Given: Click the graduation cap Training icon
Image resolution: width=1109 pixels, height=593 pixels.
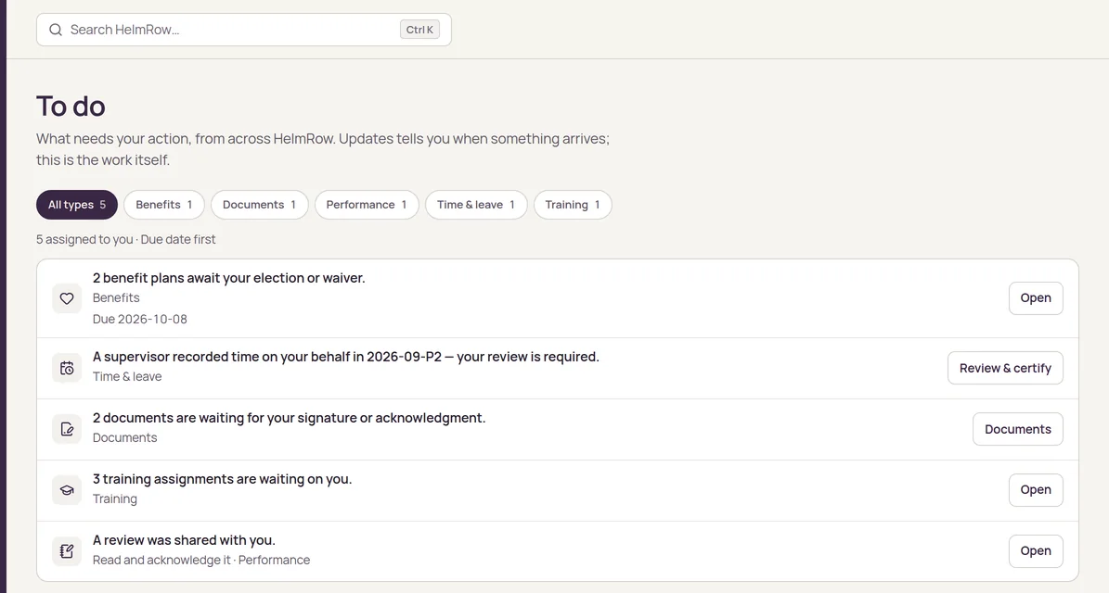Looking at the screenshot, I should pos(67,490).
